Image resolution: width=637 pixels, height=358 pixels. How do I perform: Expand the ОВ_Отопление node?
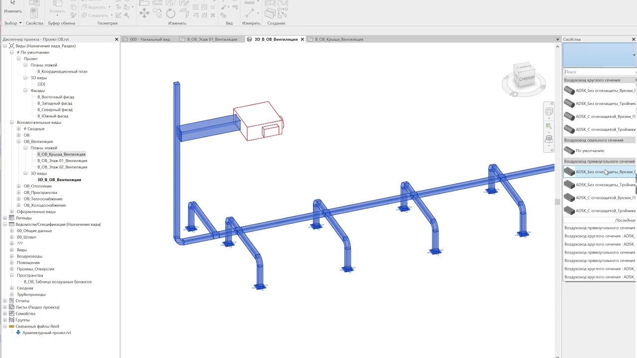click(x=19, y=186)
